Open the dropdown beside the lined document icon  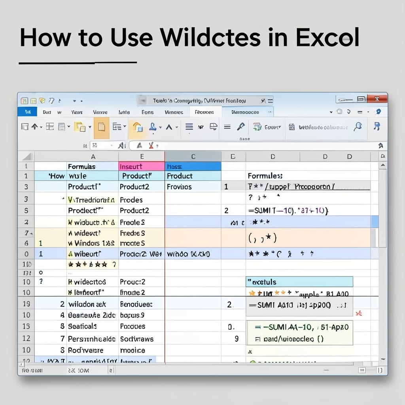click(69, 127)
